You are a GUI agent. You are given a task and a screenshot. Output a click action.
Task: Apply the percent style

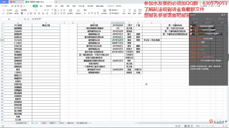click(89, 13)
